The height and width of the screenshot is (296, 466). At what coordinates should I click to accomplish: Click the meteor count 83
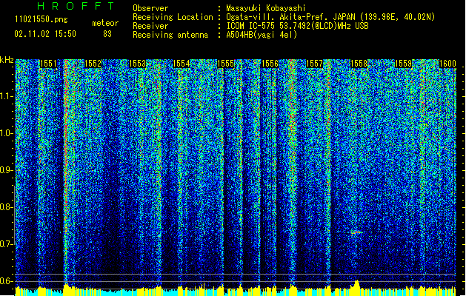pyautogui.click(x=107, y=34)
